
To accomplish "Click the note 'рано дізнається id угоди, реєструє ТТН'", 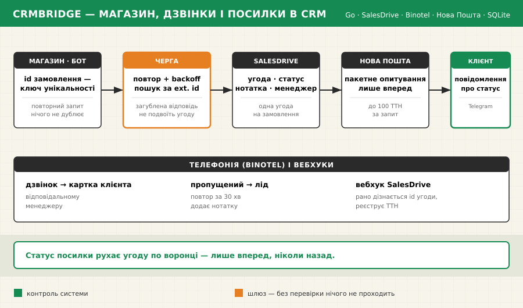I will pos(396,201).
